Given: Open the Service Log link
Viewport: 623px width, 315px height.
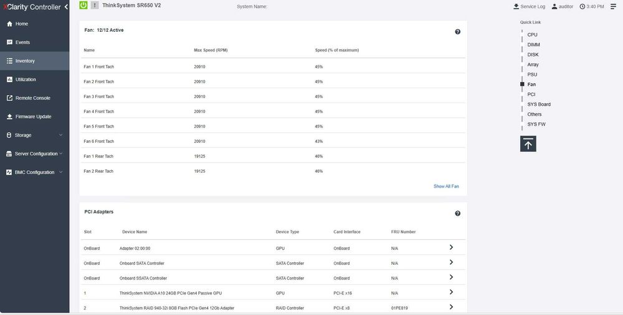Looking at the screenshot, I should (x=533, y=7).
